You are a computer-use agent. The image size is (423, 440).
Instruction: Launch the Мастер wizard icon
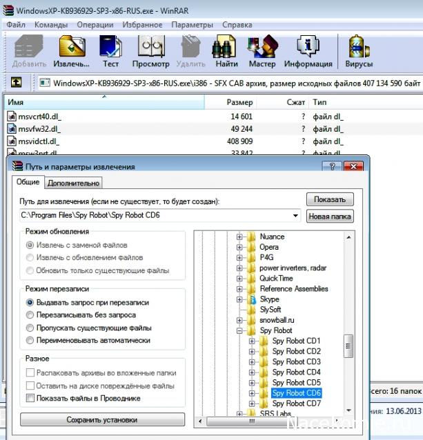click(262, 46)
